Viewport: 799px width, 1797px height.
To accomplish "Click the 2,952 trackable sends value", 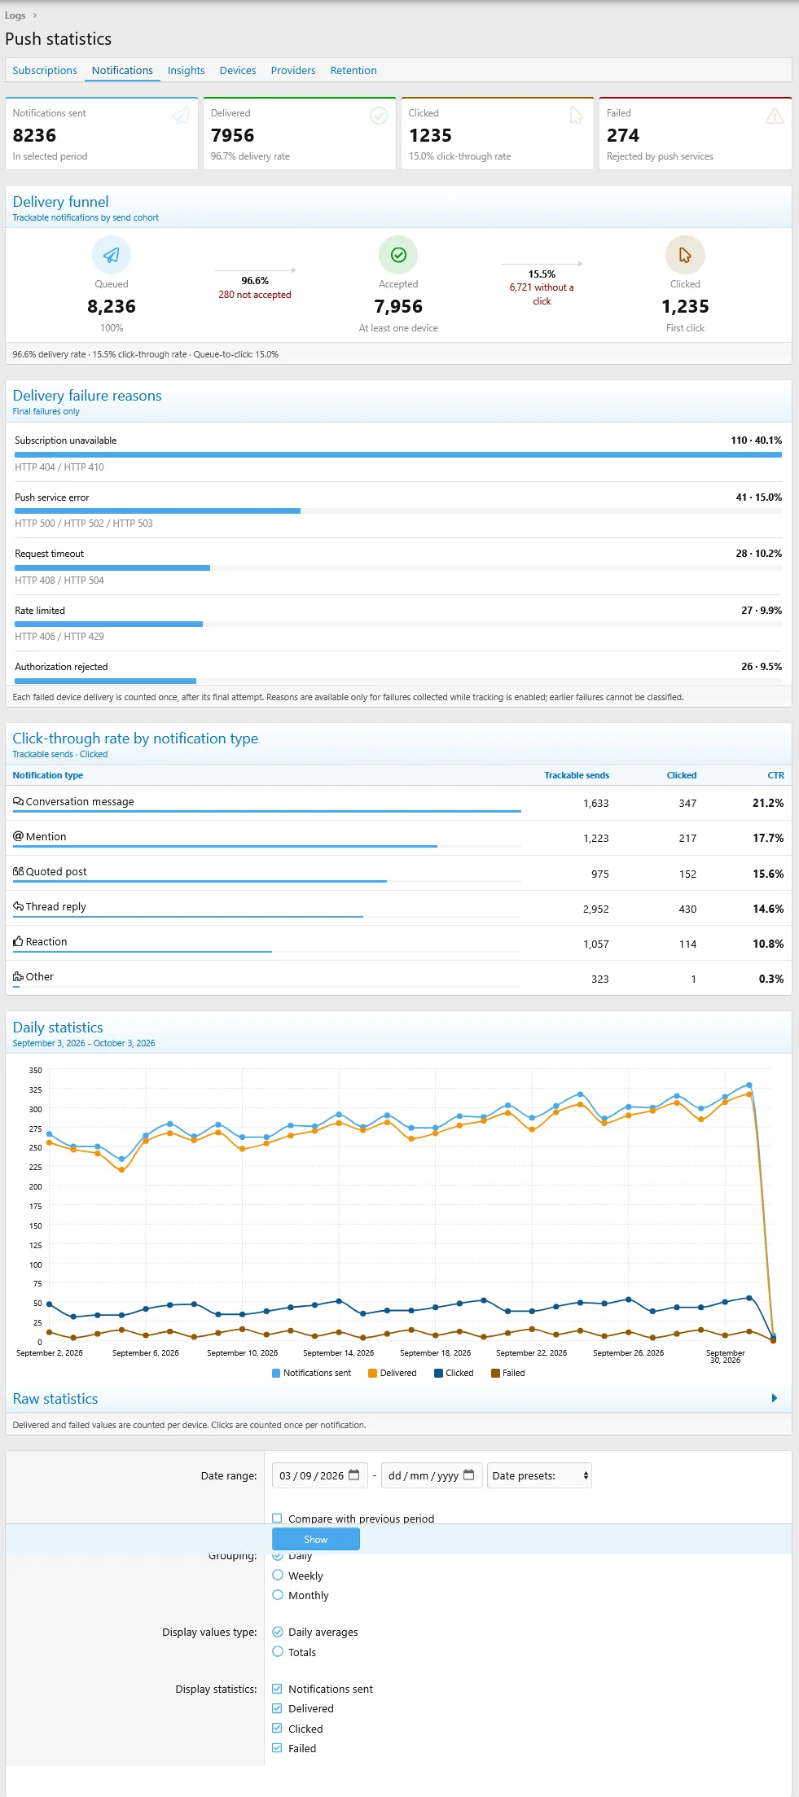I will click(x=596, y=909).
